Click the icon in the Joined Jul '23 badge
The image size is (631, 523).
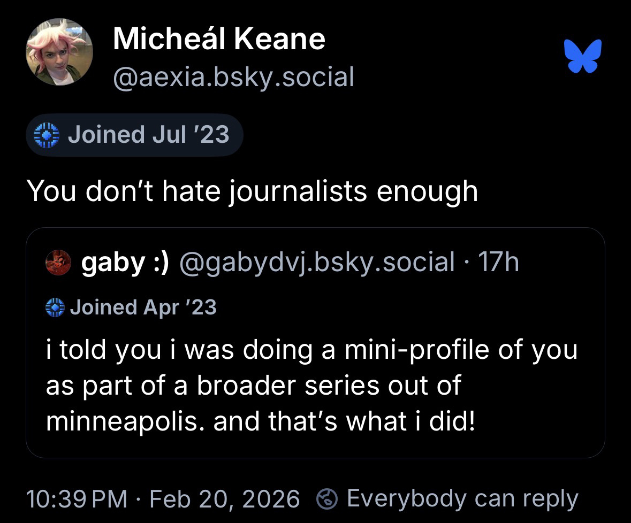click(45, 135)
